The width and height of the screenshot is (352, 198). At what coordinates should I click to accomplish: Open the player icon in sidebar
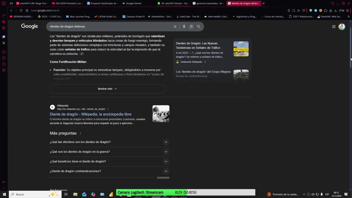tap(4, 52)
